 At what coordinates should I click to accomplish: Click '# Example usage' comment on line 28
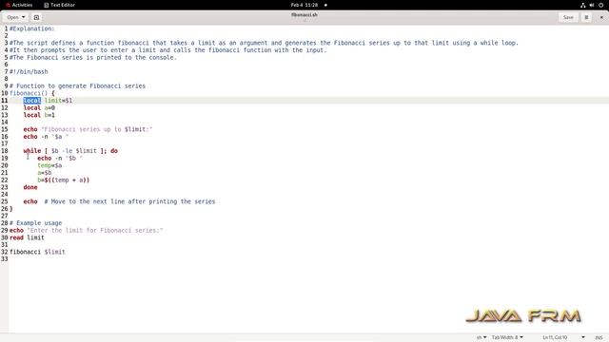pyautogui.click(x=36, y=223)
